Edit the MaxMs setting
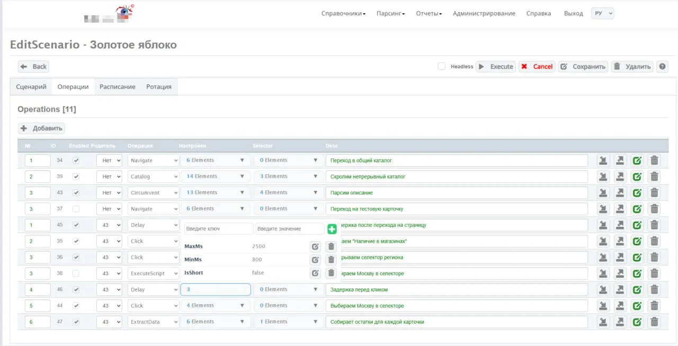The height and width of the screenshot is (346, 678). click(315, 246)
